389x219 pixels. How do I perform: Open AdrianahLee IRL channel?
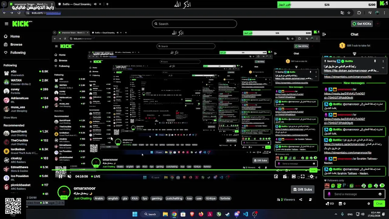pyautogui.click(x=26, y=100)
